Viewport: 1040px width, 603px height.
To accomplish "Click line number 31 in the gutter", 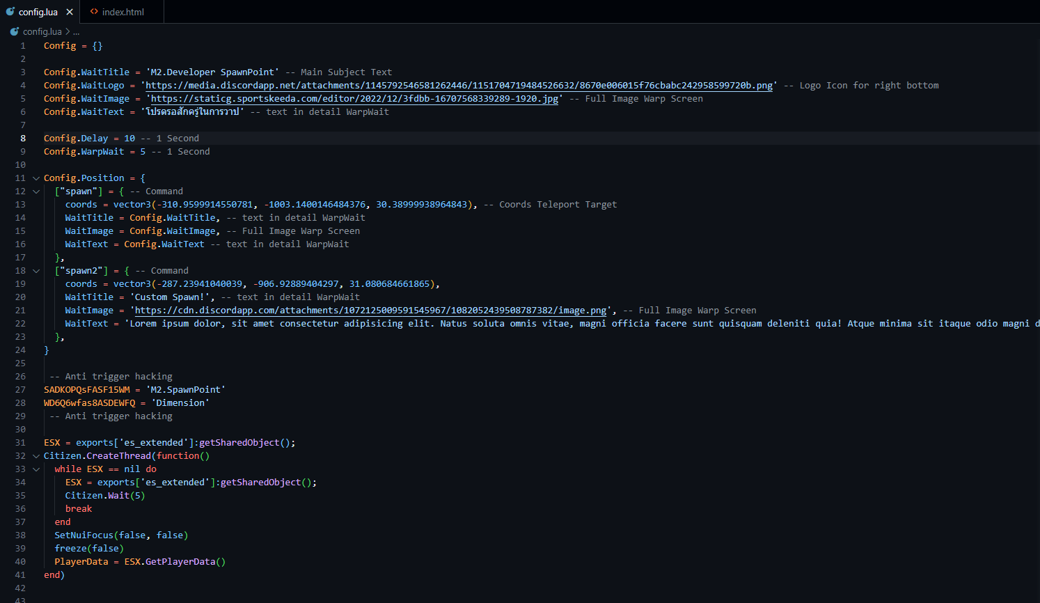I will (x=20, y=443).
